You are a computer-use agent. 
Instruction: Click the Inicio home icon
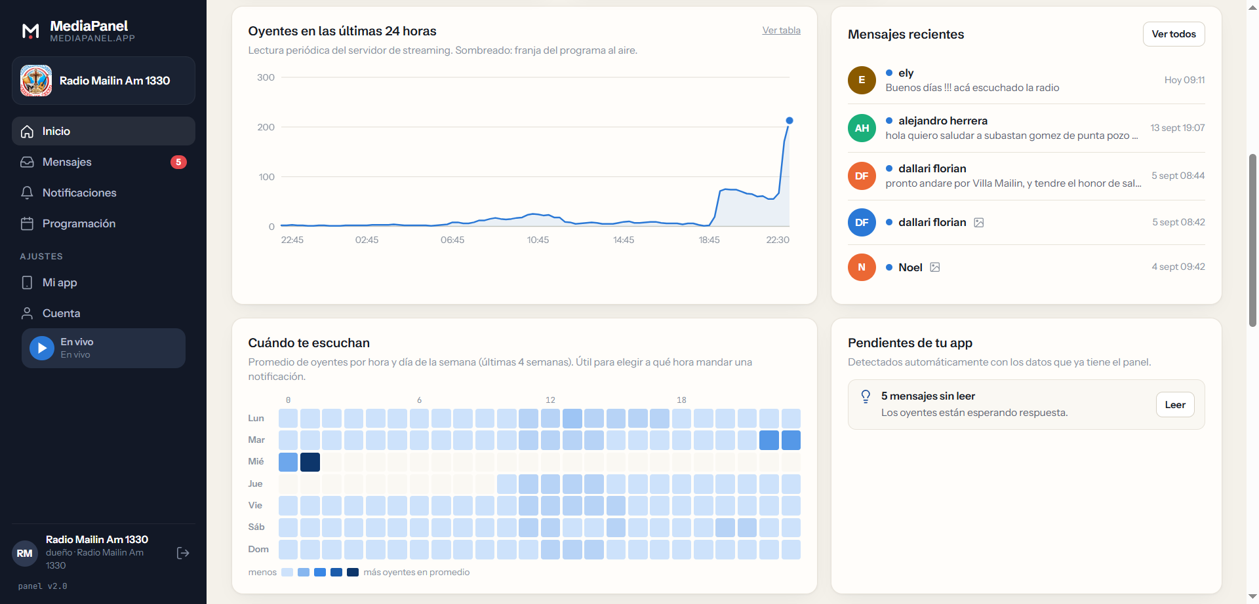coord(27,132)
